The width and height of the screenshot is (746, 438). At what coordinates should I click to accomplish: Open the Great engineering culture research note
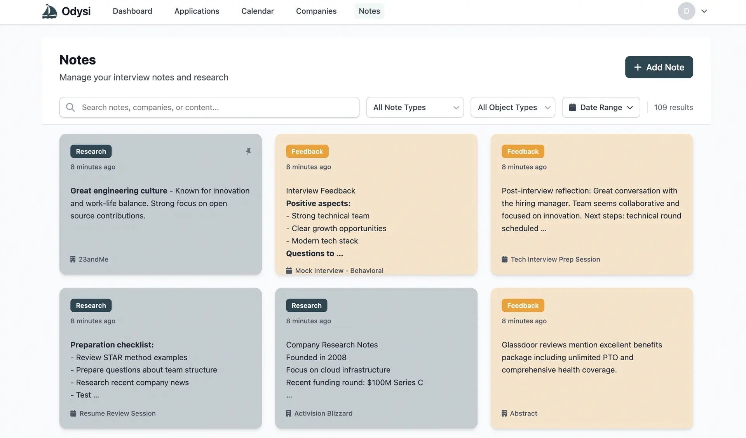click(x=160, y=204)
